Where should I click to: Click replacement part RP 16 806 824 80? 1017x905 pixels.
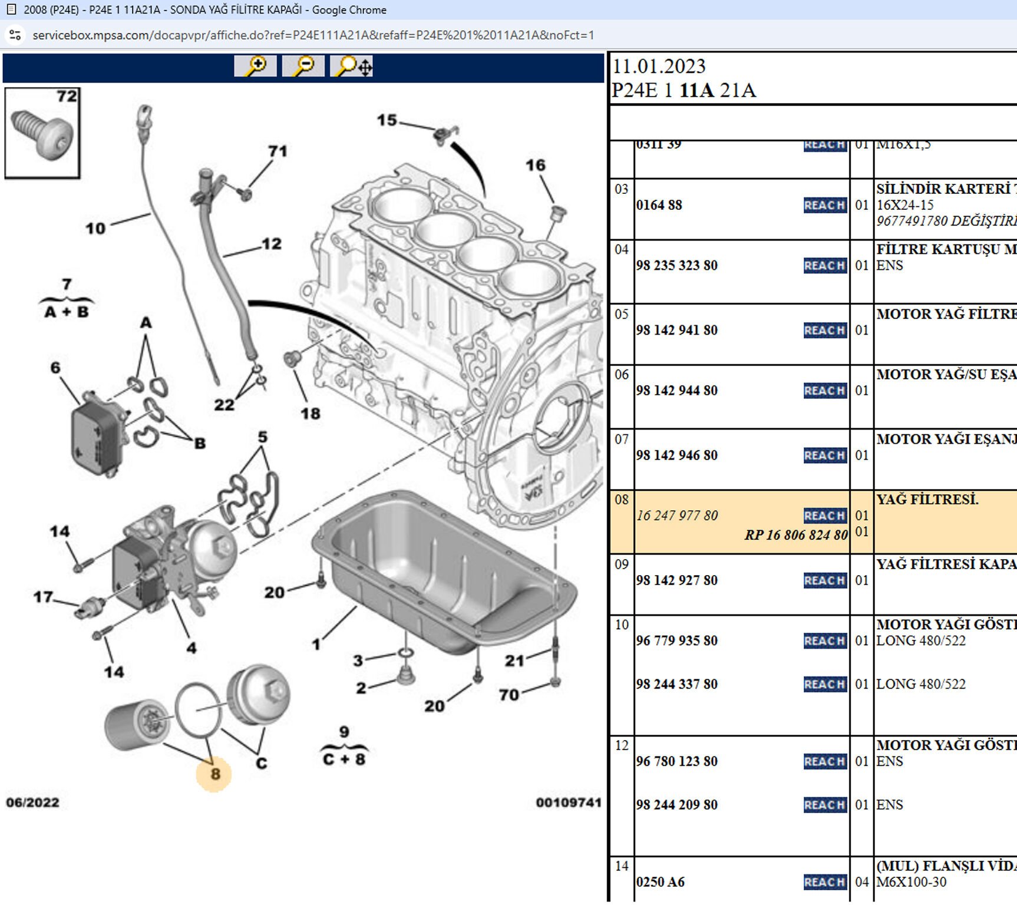point(795,535)
